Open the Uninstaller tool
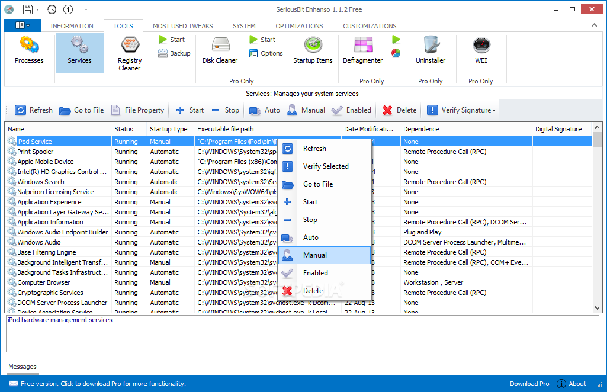Screen dimensions: 607x392 point(431,50)
